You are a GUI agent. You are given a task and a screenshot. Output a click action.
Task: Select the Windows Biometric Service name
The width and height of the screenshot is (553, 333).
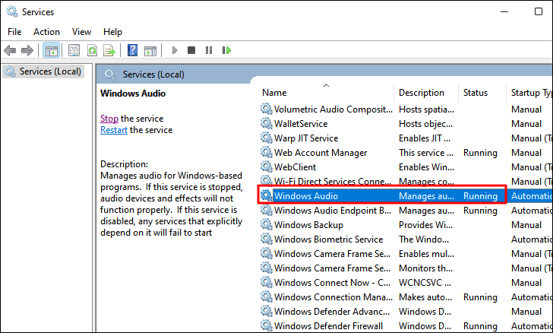(x=328, y=239)
